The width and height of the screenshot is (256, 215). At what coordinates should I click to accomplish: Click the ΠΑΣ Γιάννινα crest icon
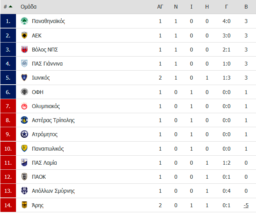click(x=24, y=64)
